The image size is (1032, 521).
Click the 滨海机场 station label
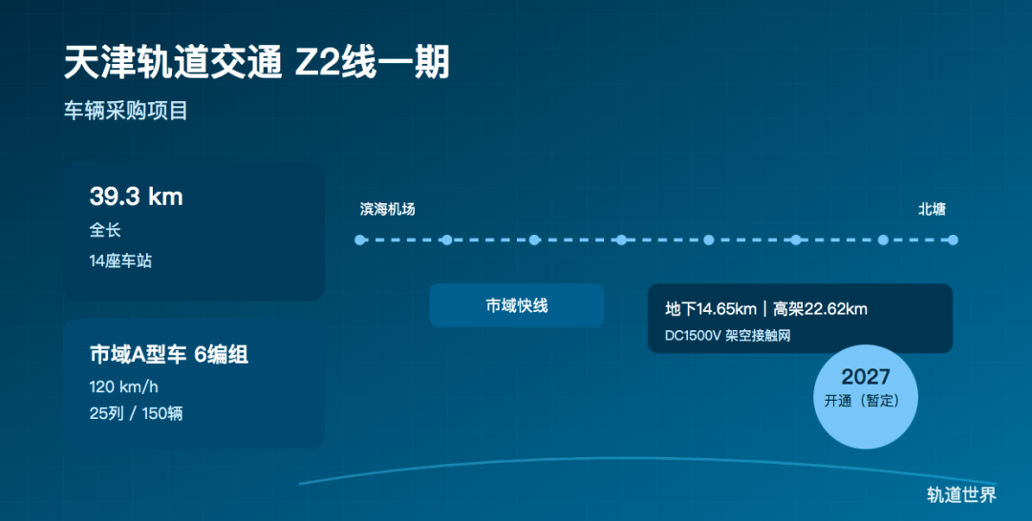click(387, 209)
